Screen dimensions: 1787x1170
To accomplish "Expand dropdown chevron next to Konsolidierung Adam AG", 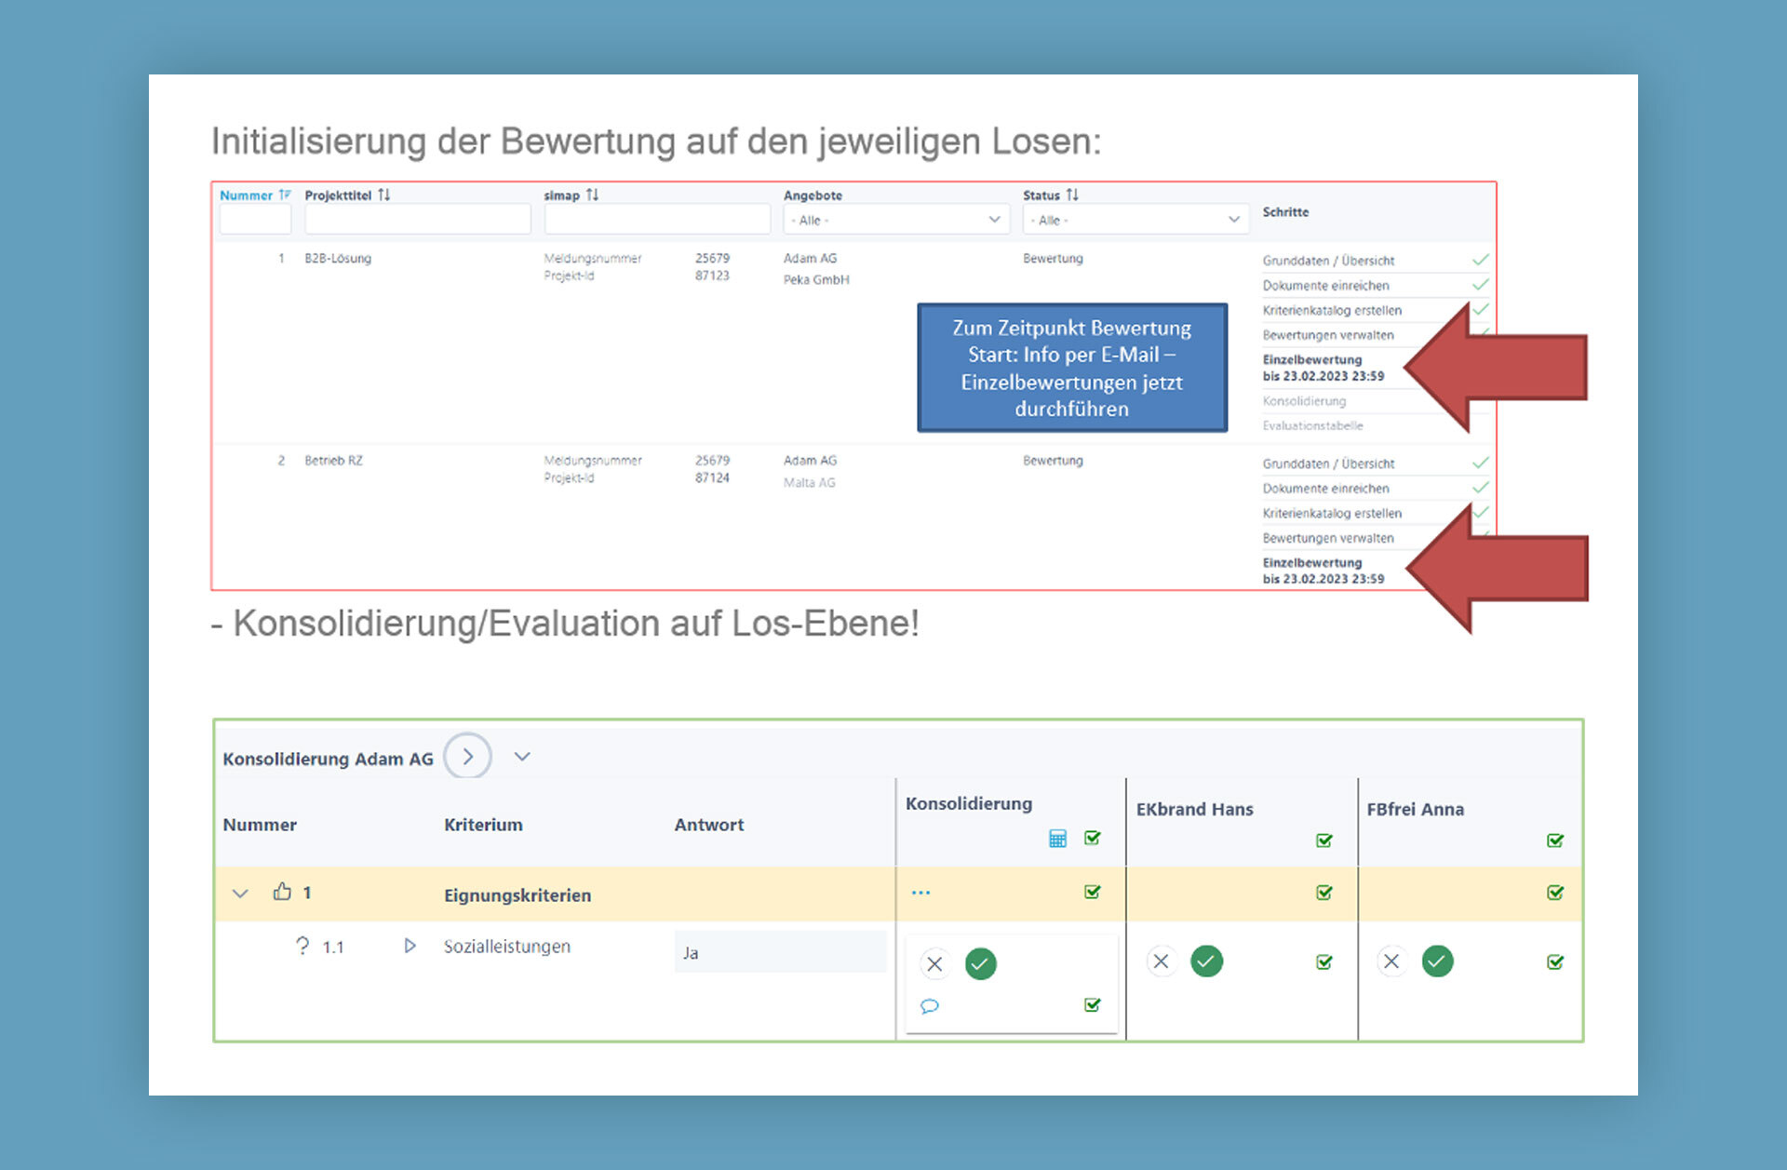I will point(522,757).
